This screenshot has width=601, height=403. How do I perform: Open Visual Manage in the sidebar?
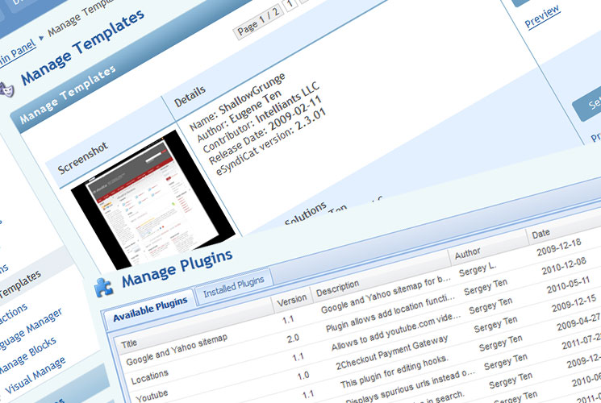click(35, 375)
